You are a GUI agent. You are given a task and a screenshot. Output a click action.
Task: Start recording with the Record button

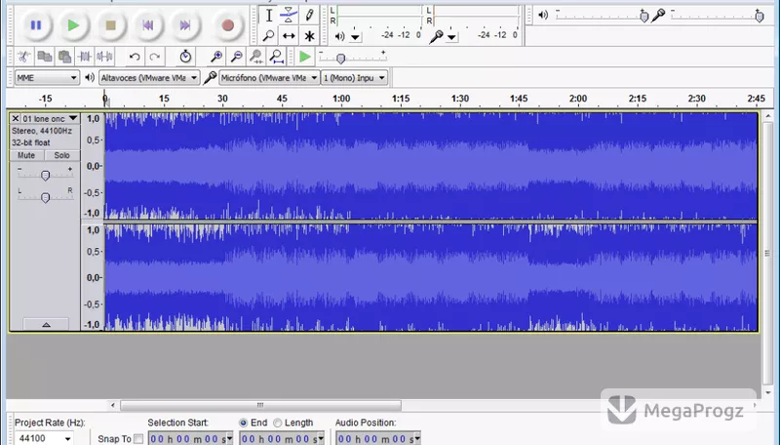pyautogui.click(x=228, y=25)
